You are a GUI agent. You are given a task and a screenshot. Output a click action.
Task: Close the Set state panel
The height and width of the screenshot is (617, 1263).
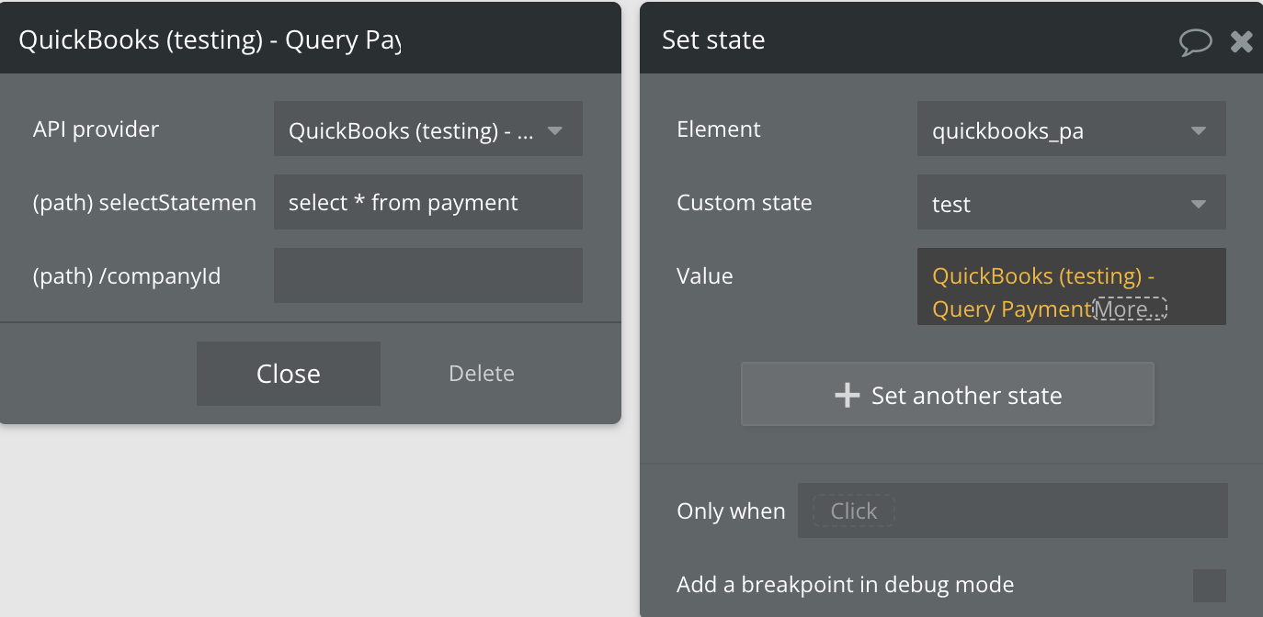coord(1242,41)
